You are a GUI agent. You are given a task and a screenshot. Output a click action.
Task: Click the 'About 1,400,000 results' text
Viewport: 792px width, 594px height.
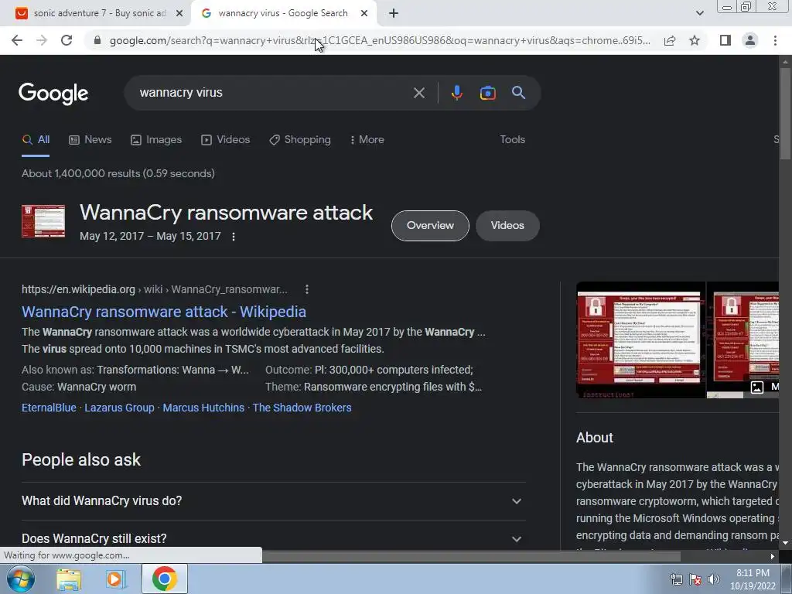pos(118,173)
